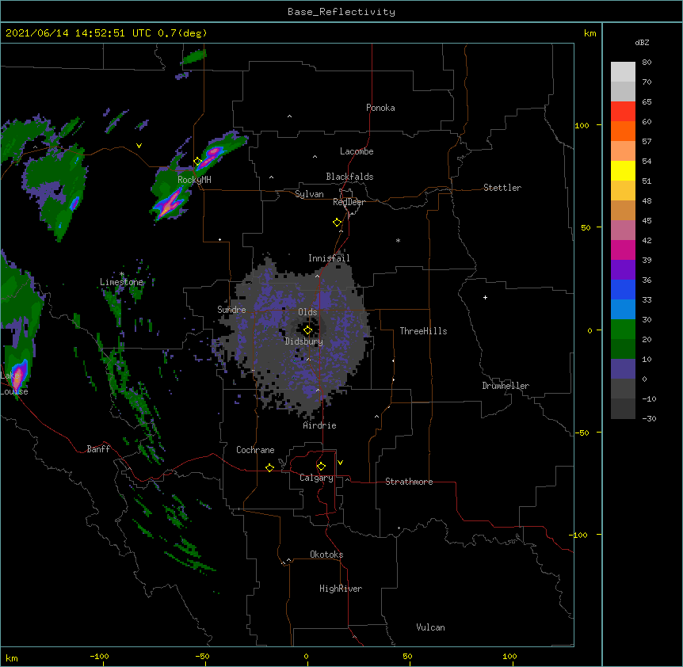The height and width of the screenshot is (667, 683).
Task: Select the yellow V marker northwest of RockyMH
Action: point(139,146)
